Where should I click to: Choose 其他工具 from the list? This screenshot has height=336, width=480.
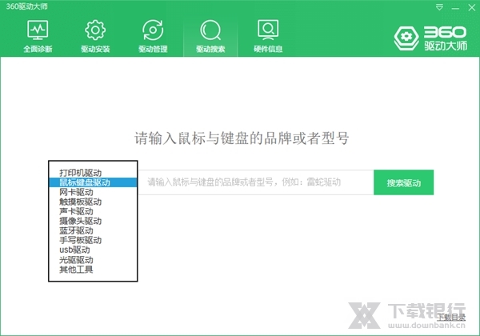point(93,270)
